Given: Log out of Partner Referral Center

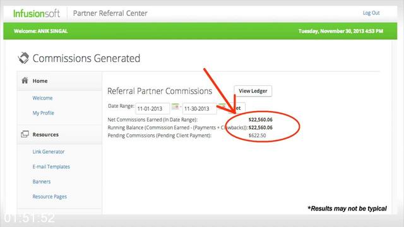Looking at the screenshot, I should [x=371, y=13].
